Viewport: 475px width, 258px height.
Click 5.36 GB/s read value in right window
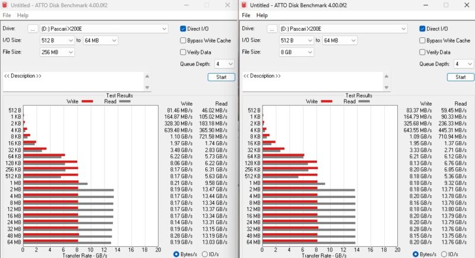click(x=455, y=176)
